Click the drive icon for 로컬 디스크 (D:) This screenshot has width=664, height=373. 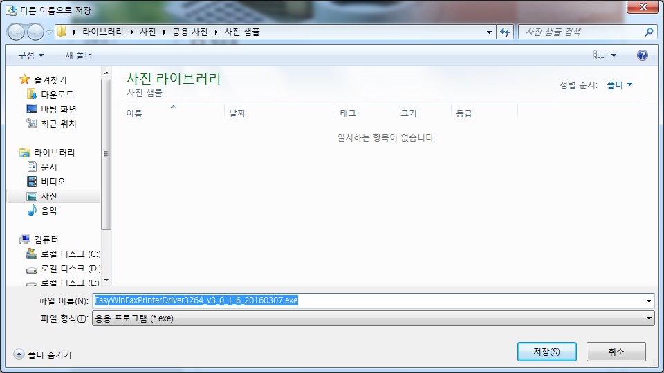32,269
